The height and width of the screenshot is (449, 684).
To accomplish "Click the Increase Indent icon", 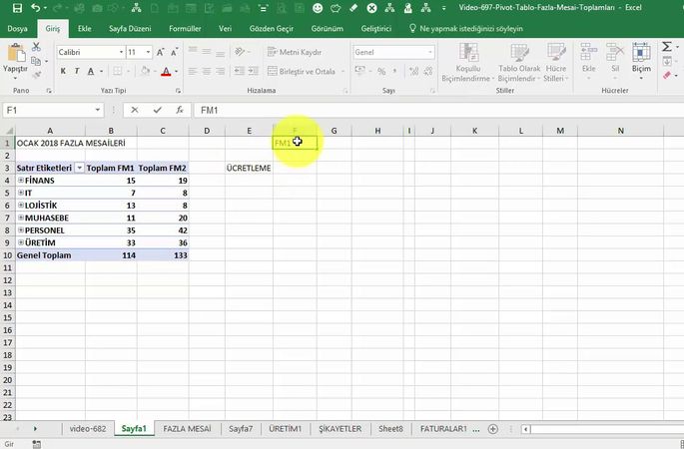I will pyautogui.click(x=253, y=71).
